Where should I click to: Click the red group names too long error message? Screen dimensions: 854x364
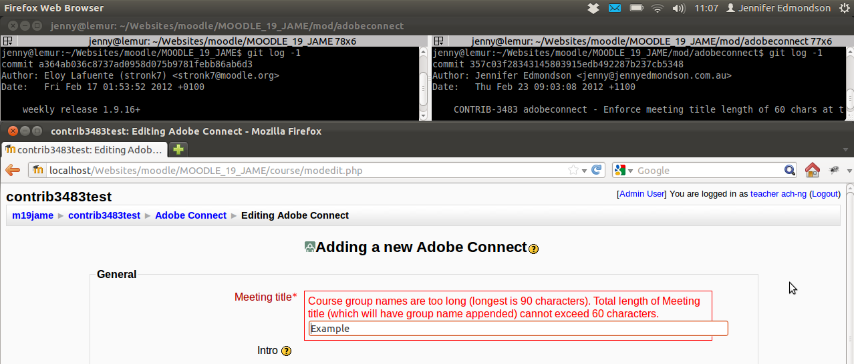point(505,307)
